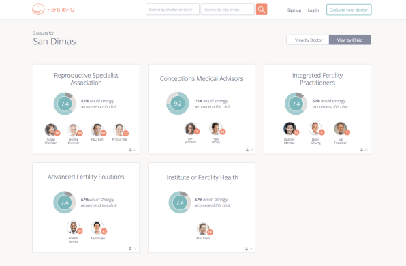The image size is (406, 266).
Task: Click recommend text in Institute of Fertility Health card
Action: (213, 202)
